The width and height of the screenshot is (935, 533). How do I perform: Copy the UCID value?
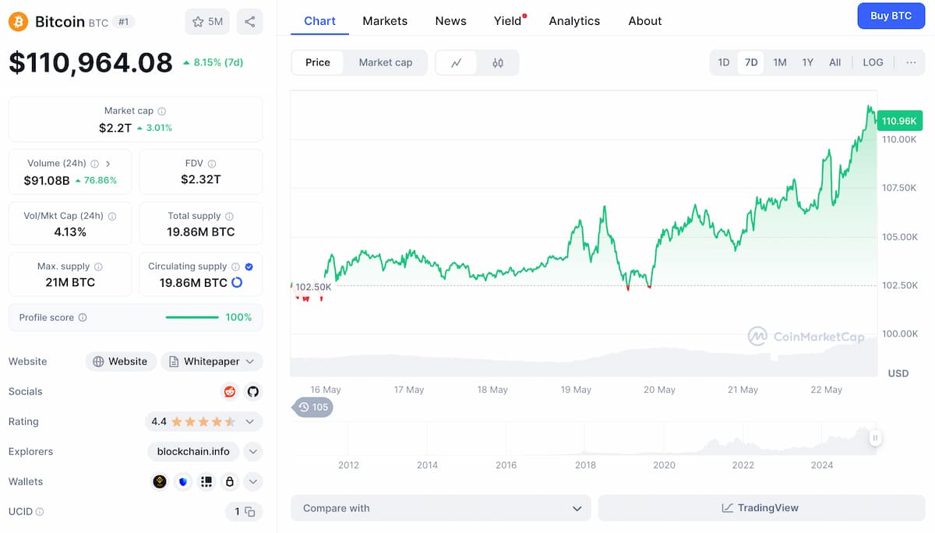click(249, 512)
